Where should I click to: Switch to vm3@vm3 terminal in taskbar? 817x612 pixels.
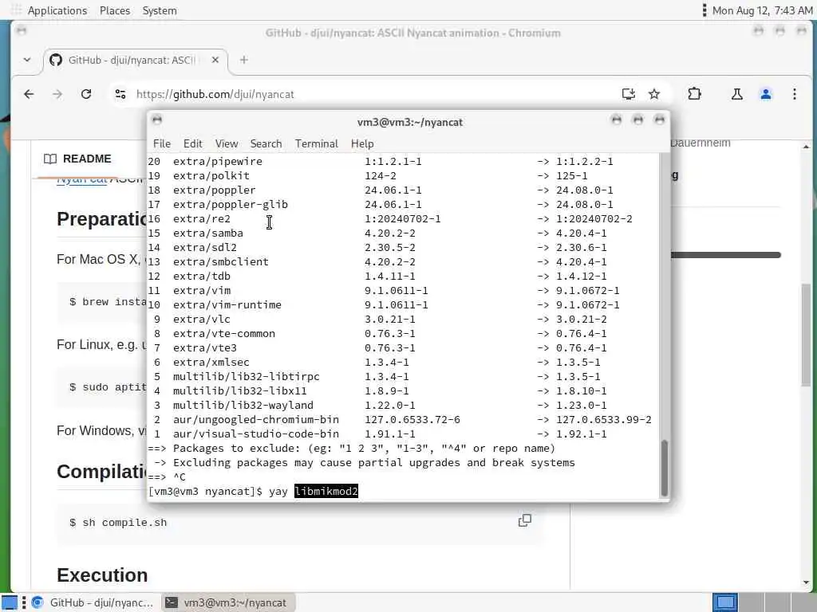point(227,602)
